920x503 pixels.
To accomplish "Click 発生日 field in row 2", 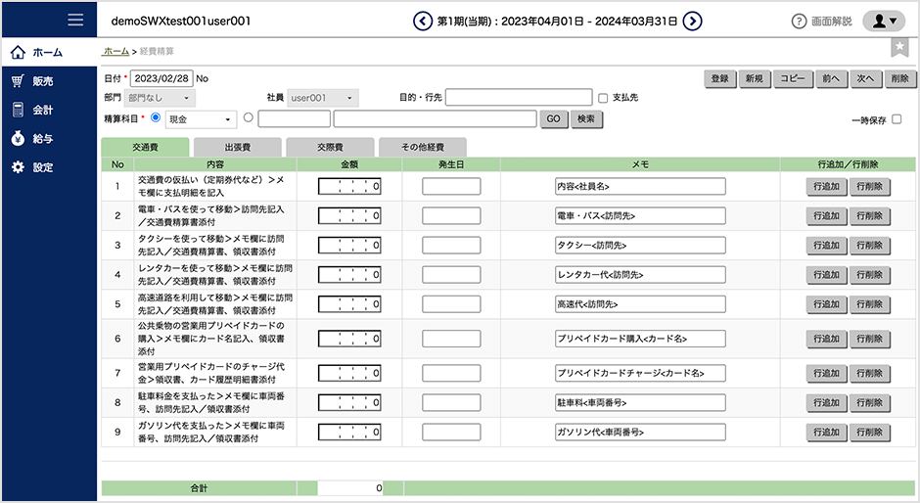I will 451,216.
